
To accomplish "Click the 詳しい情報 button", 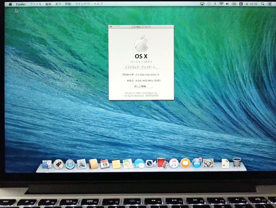I will pos(141,86).
